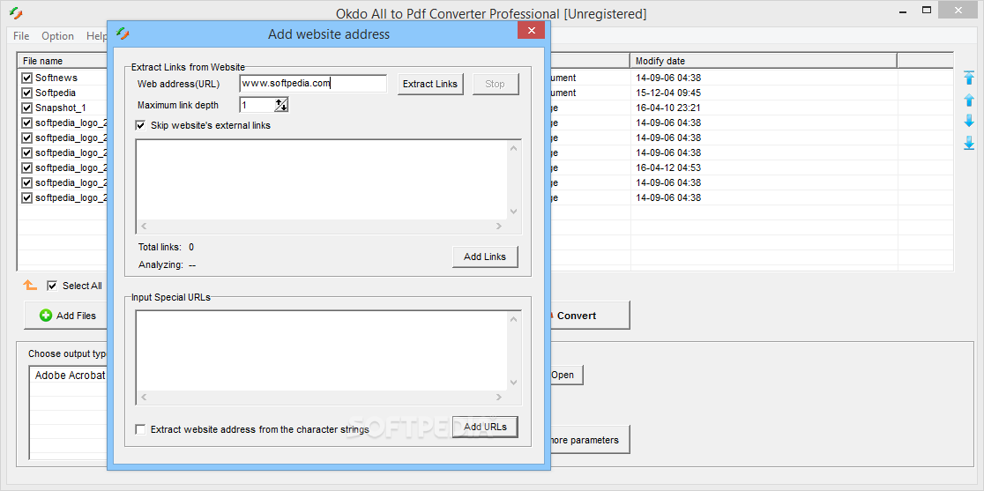This screenshot has height=491, width=984.
Task: Click inside the extracted links list box
Action: (321, 179)
